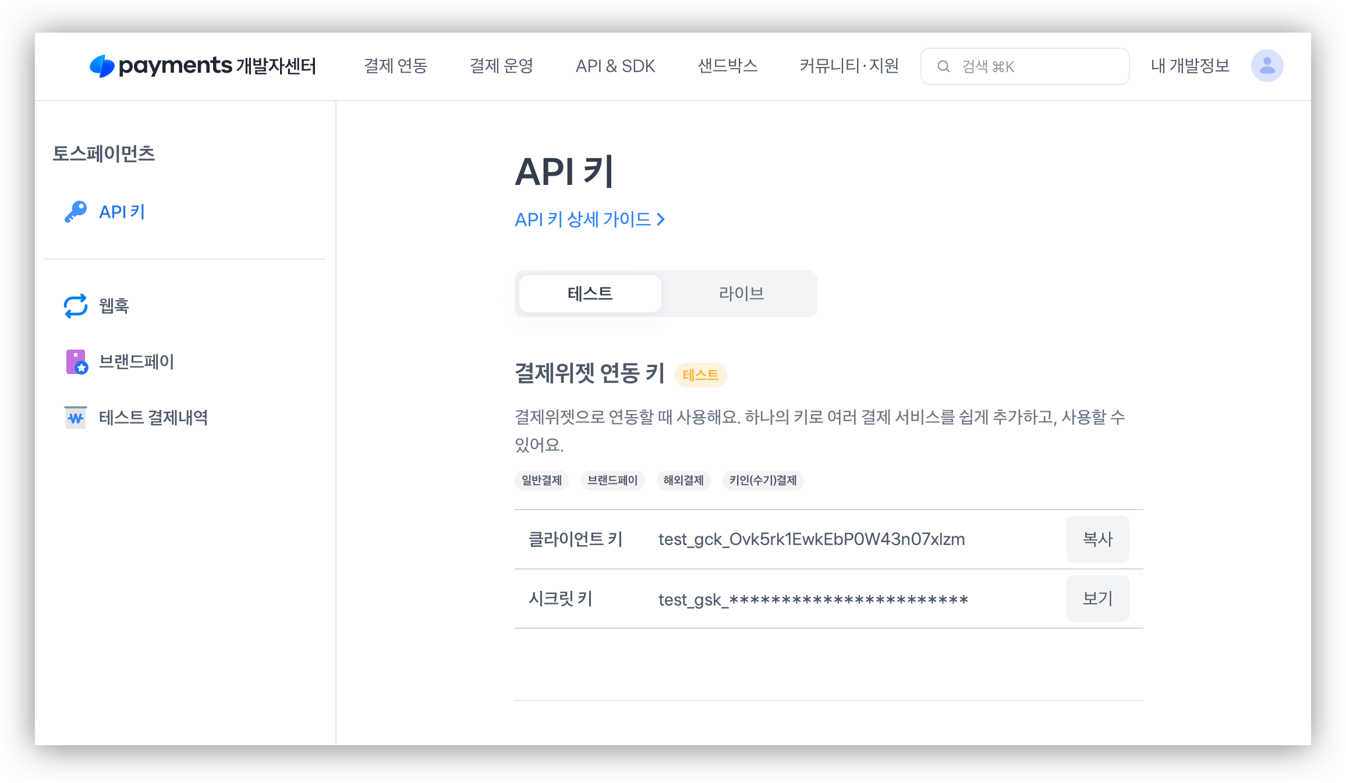Reveal the 시크릿 키 using 보기
Image resolution: width=1346 pixels, height=783 pixels.
pos(1097,598)
